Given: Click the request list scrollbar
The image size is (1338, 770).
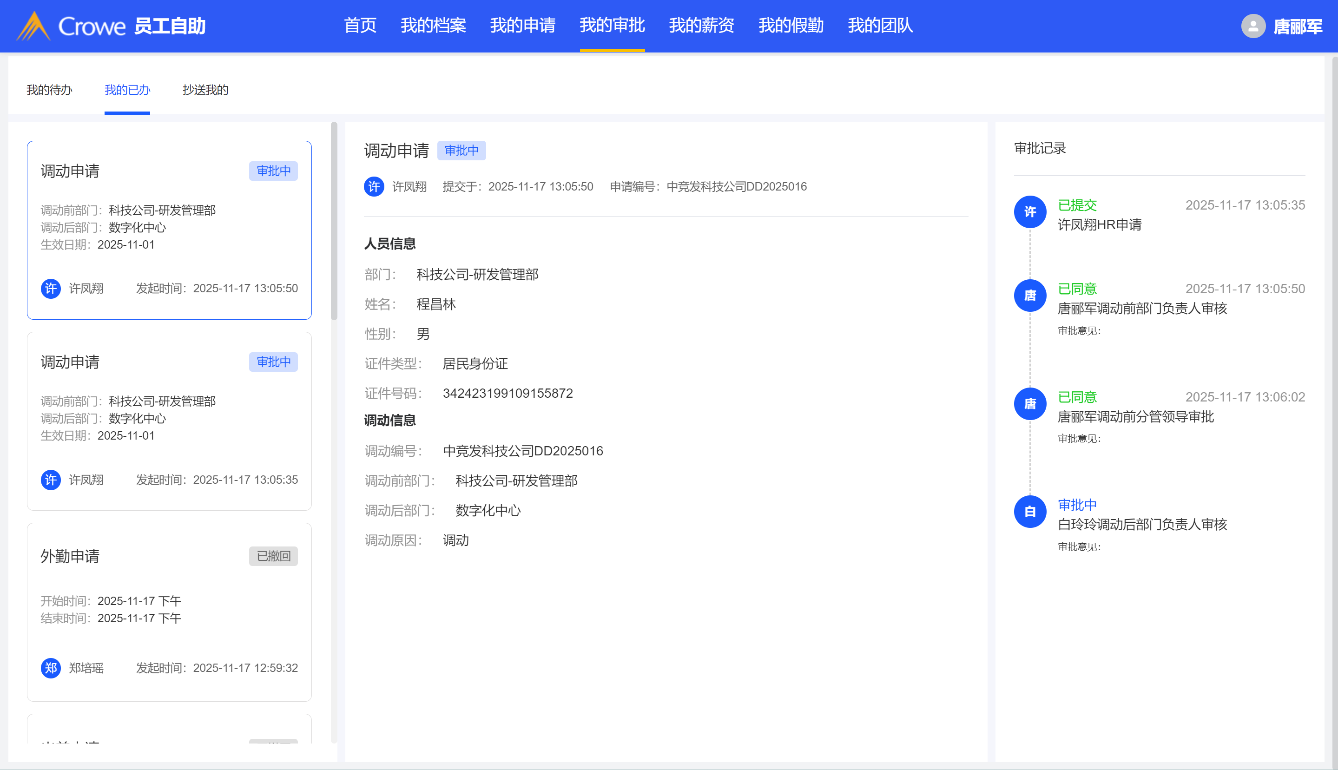Looking at the screenshot, I should pyautogui.click(x=334, y=221).
